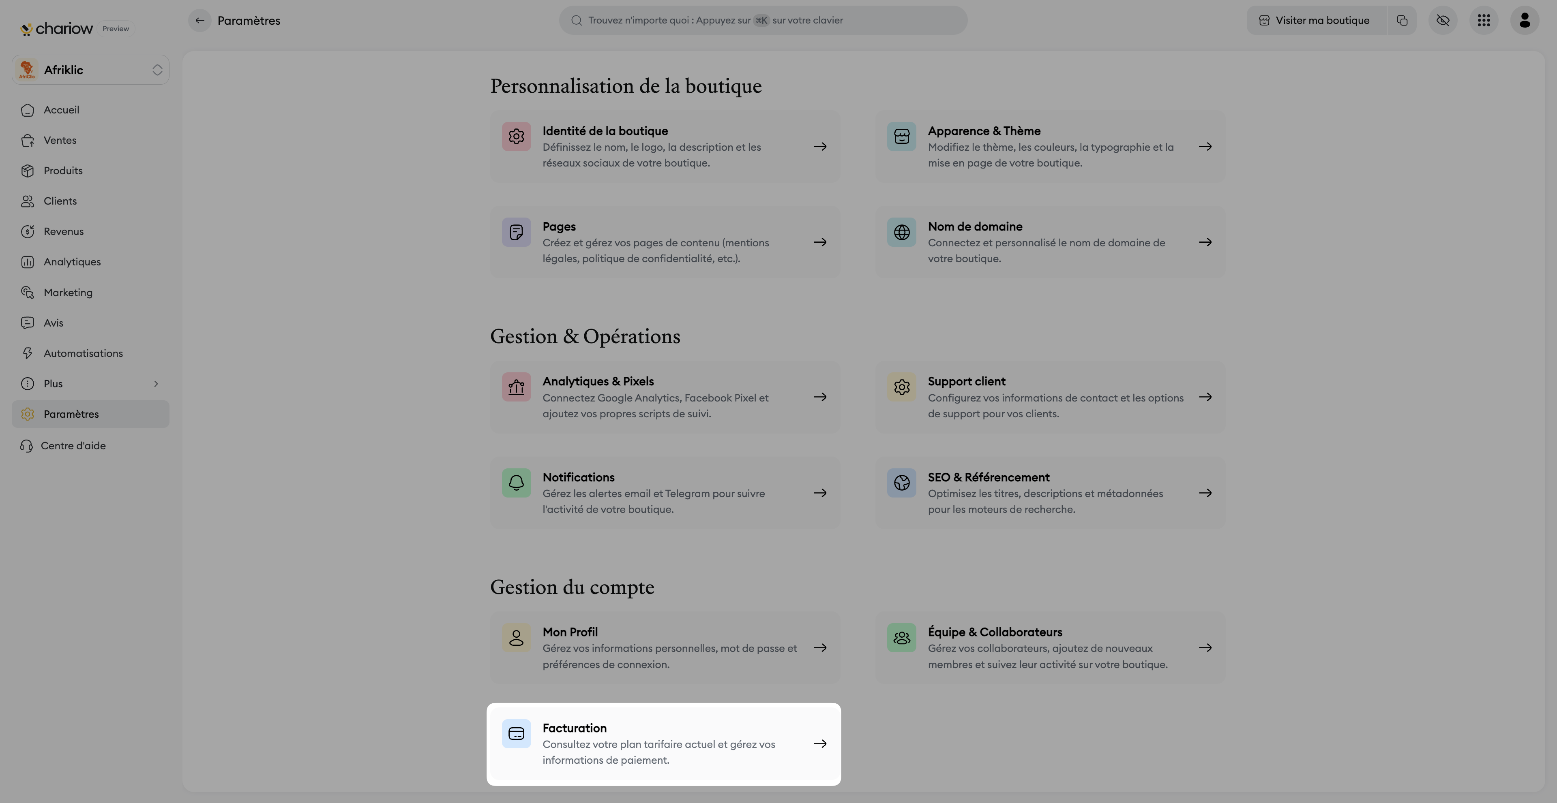The height and width of the screenshot is (803, 1557).
Task: Click the Équipe & Collaborateurs icon
Action: pos(901,638)
